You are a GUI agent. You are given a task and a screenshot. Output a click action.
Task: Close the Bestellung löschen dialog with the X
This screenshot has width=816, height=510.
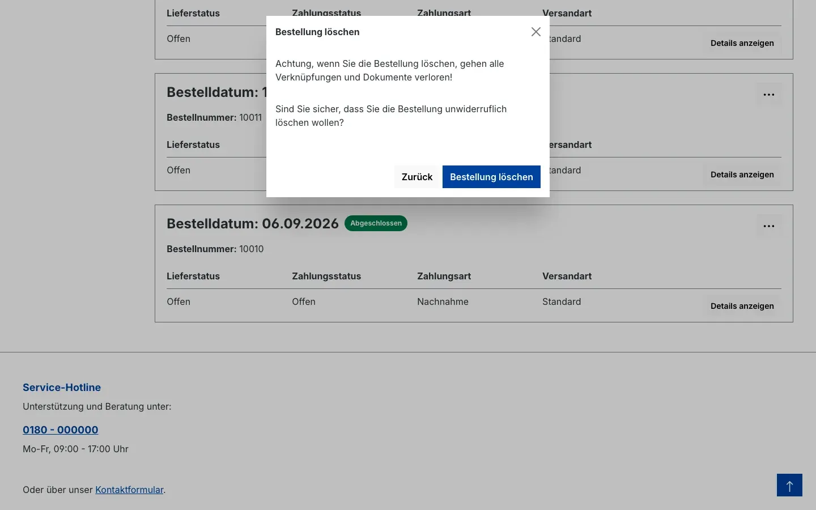click(x=536, y=32)
